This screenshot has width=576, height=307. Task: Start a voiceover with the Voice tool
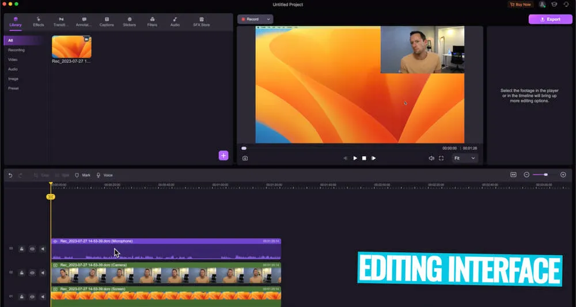[104, 175]
